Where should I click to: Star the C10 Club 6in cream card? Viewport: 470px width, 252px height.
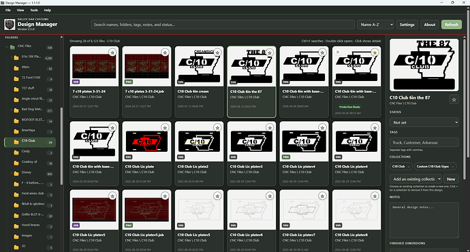tap(217, 52)
